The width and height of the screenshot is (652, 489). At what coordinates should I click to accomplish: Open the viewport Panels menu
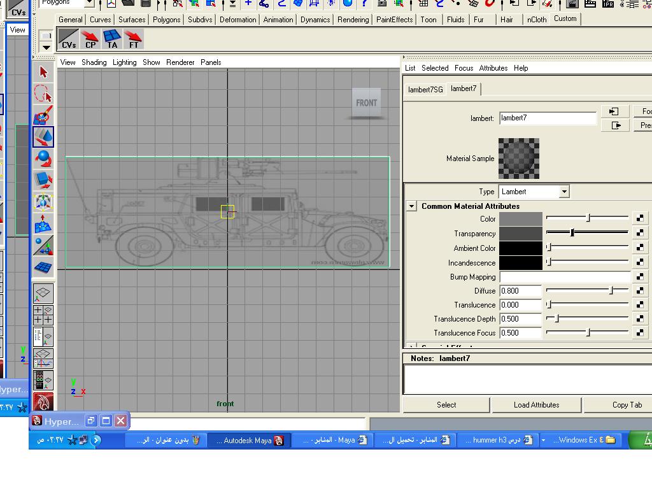tap(211, 62)
